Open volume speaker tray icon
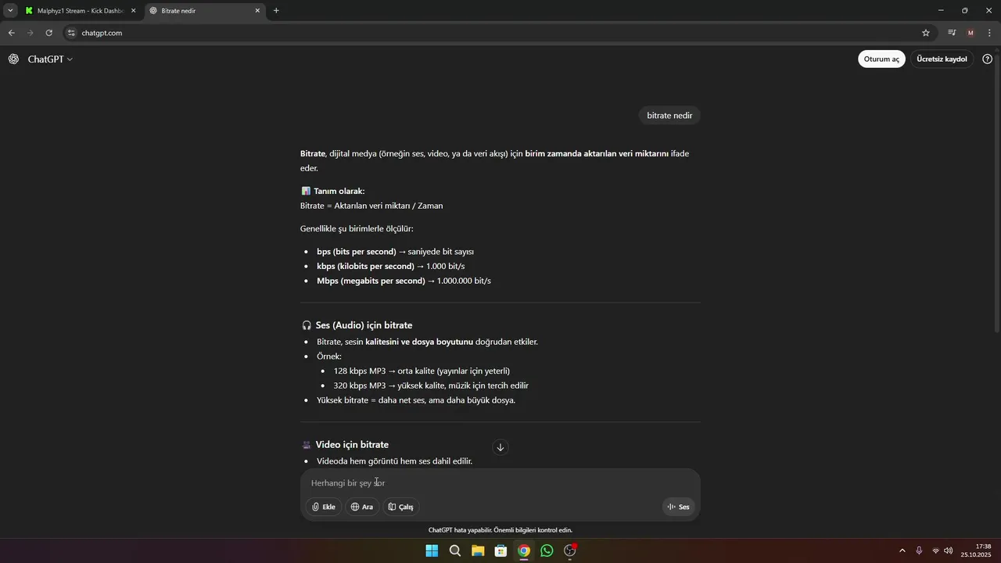This screenshot has height=563, width=1001. click(x=948, y=551)
